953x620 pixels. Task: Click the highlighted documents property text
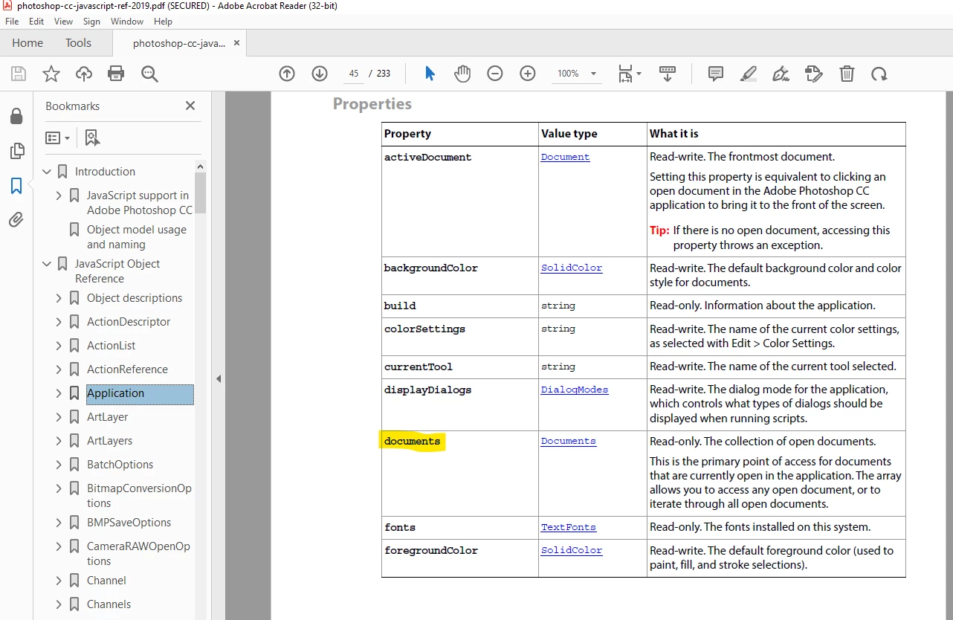412,442
